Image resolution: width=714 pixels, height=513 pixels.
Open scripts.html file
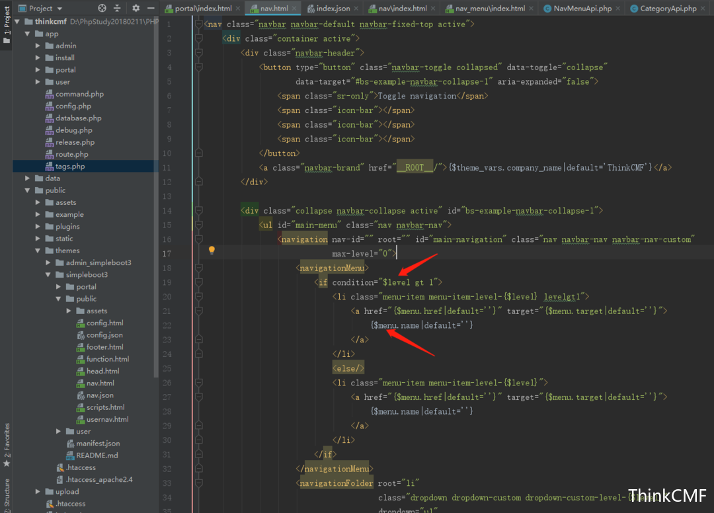105,407
